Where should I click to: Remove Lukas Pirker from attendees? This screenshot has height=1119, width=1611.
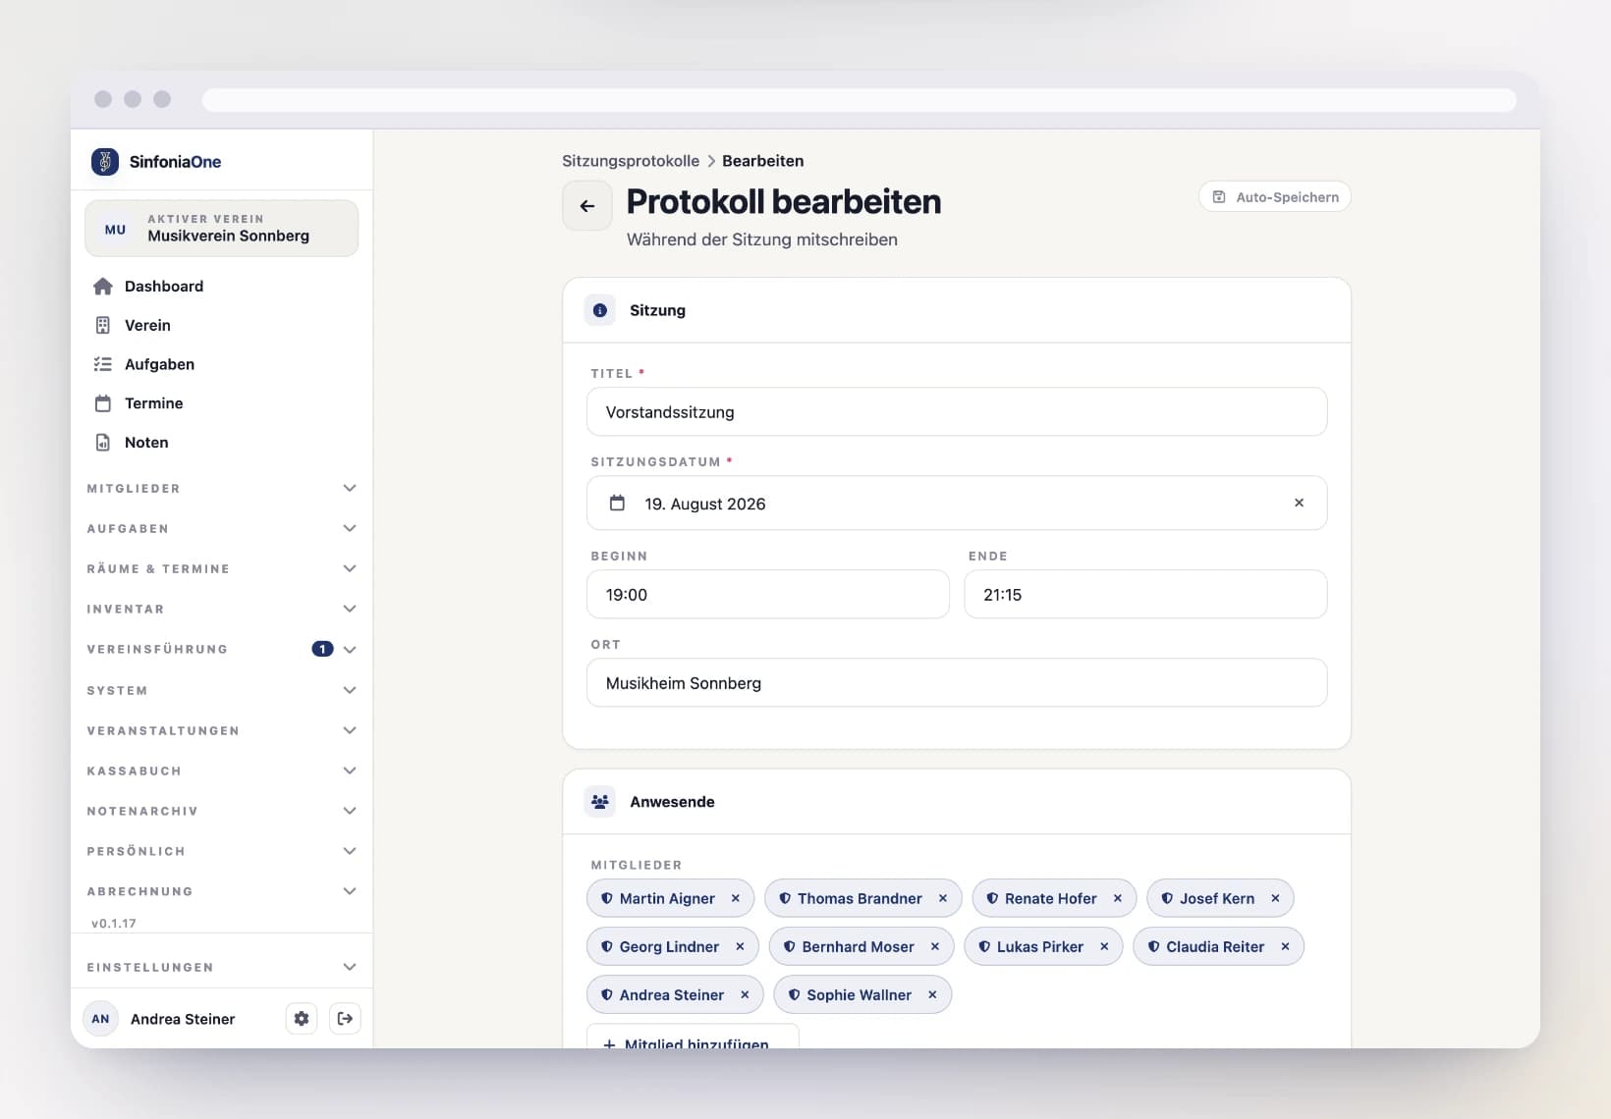point(1104,946)
